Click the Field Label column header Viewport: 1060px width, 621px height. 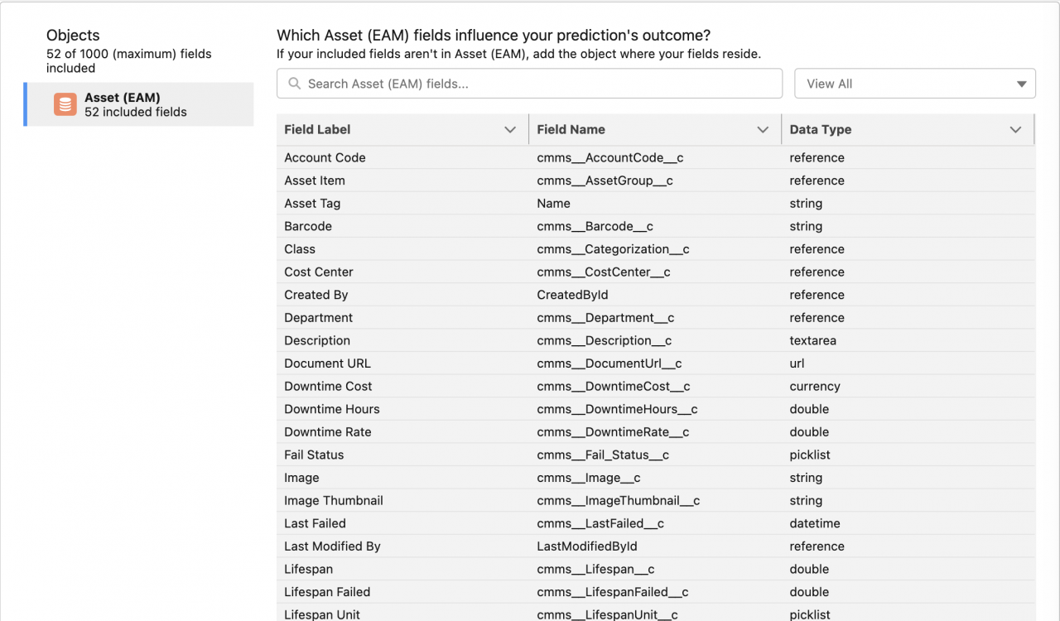click(x=402, y=129)
